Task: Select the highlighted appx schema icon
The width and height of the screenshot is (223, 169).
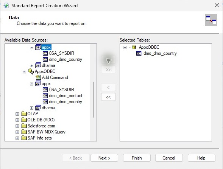Action: (x=38, y=47)
